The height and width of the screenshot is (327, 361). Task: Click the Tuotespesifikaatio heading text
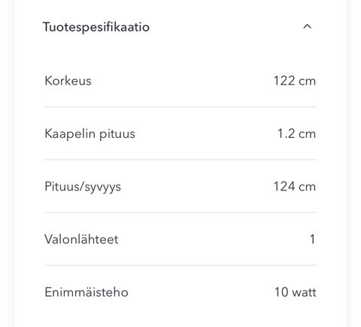(96, 27)
